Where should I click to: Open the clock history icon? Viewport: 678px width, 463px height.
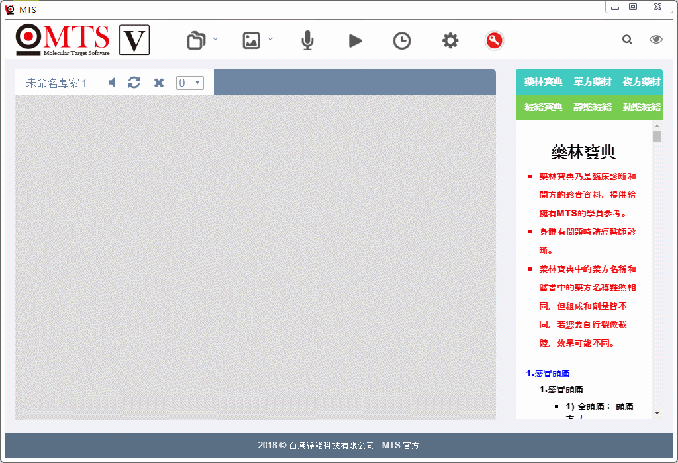click(x=401, y=41)
